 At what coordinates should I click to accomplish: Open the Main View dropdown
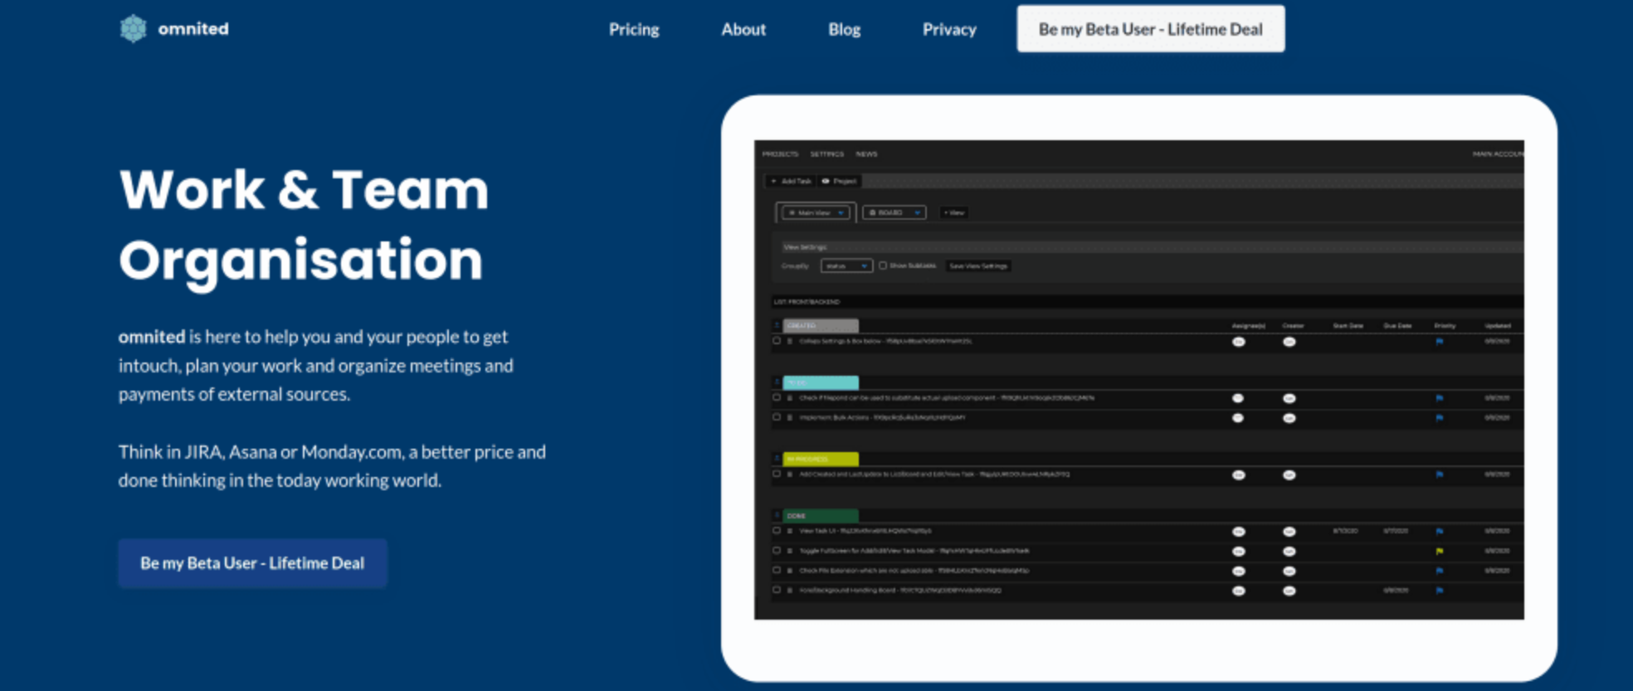(816, 213)
